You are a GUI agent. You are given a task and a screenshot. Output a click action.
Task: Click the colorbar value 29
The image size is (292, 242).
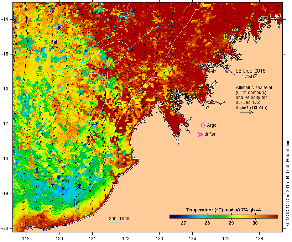click(x=231, y=223)
